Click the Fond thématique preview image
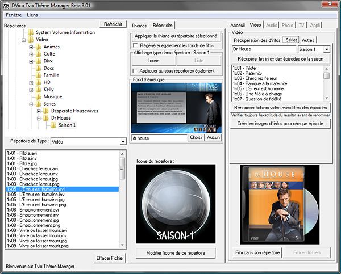This screenshot has width=341, height=274. (176, 108)
